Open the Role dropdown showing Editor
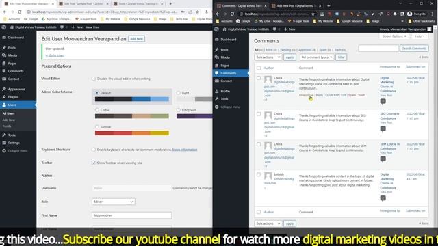 [114, 202]
